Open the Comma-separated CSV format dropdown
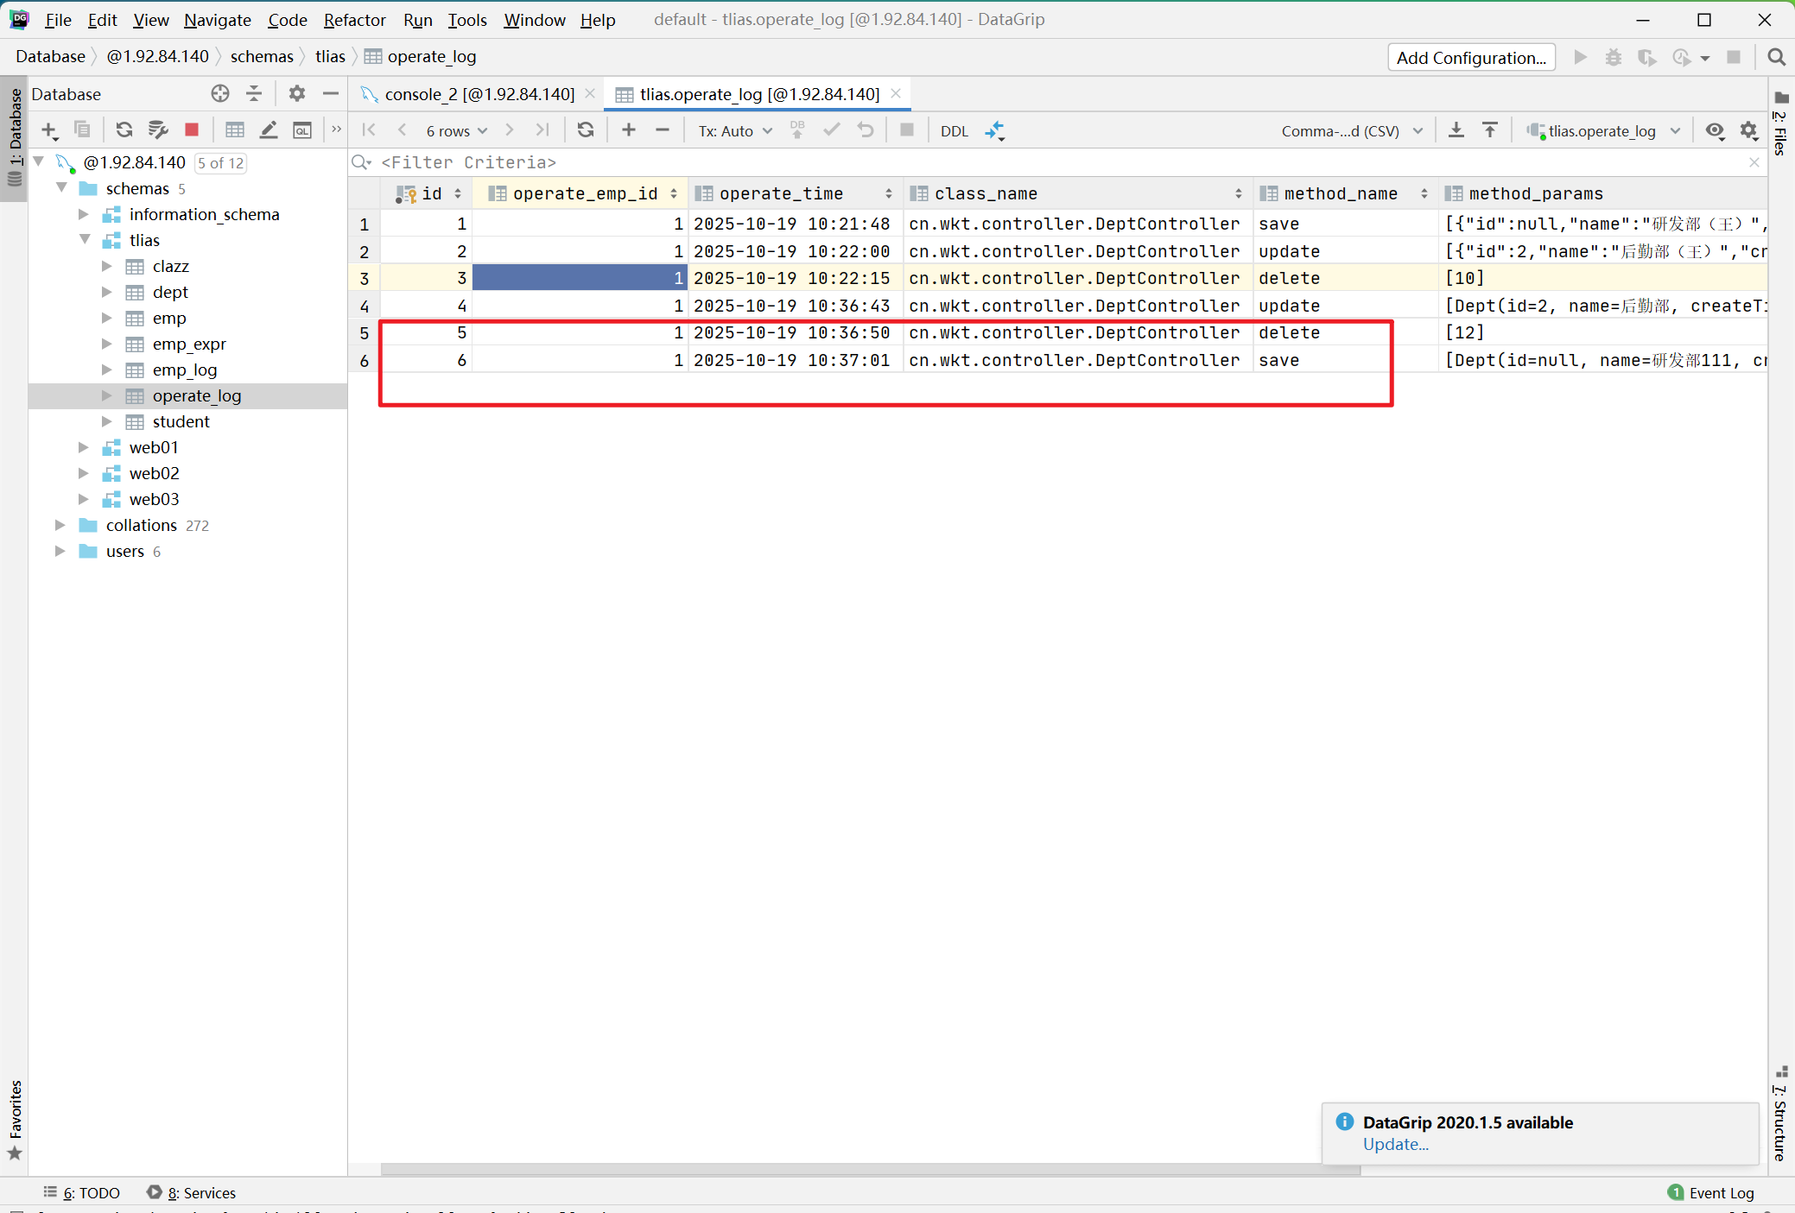 pyautogui.click(x=1352, y=130)
